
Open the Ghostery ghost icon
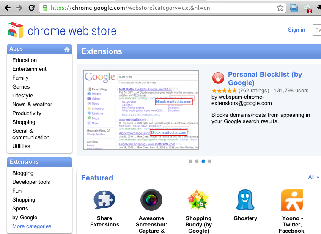[245, 200]
